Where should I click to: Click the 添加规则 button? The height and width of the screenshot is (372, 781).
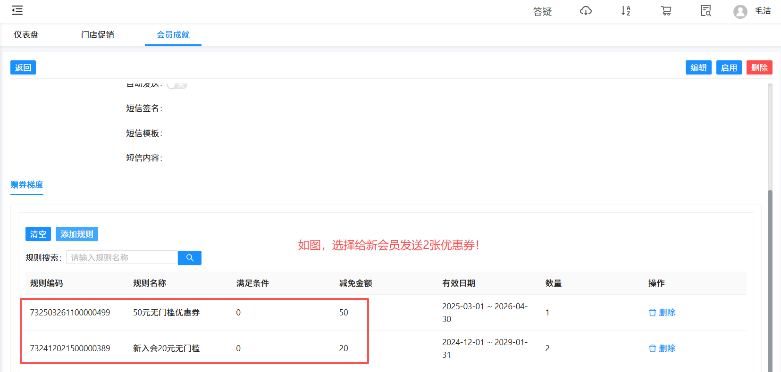click(x=77, y=234)
